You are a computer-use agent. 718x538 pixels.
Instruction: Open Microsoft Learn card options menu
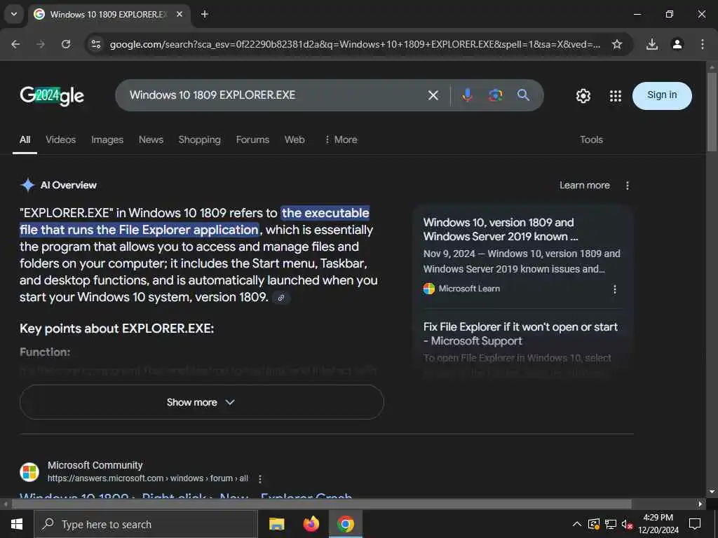coord(614,289)
